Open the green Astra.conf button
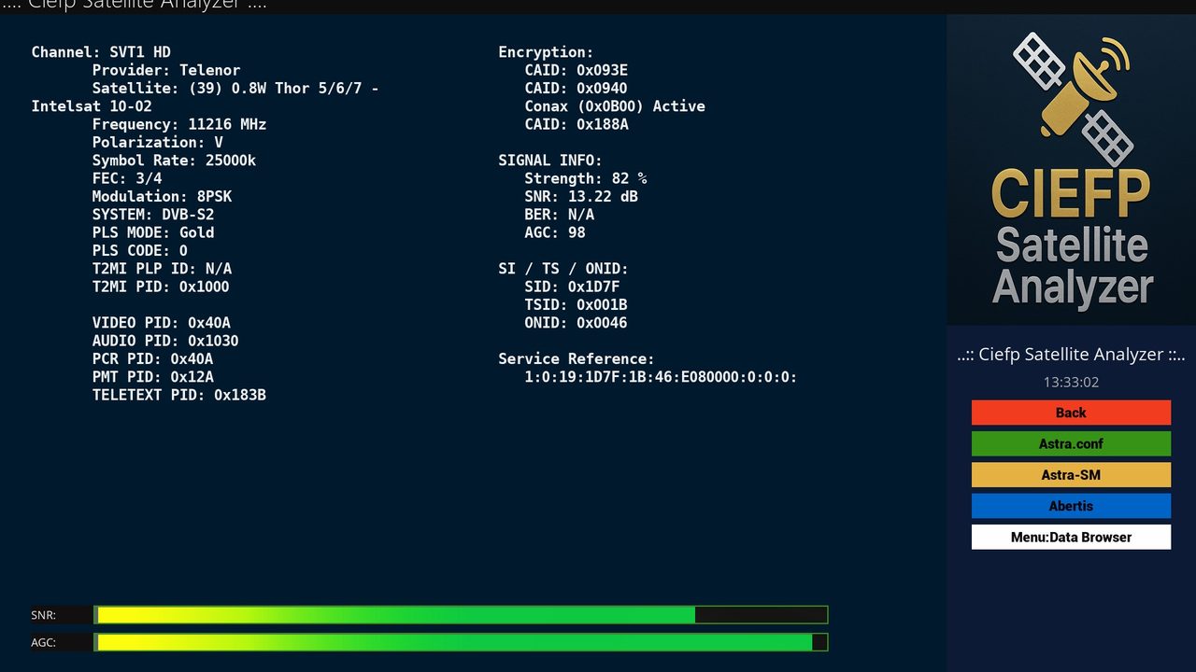This screenshot has width=1196, height=672. pyautogui.click(x=1071, y=443)
